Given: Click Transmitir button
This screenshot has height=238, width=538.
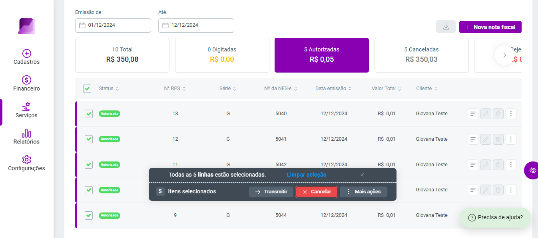Looking at the screenshot, I should tap(271, 192).
